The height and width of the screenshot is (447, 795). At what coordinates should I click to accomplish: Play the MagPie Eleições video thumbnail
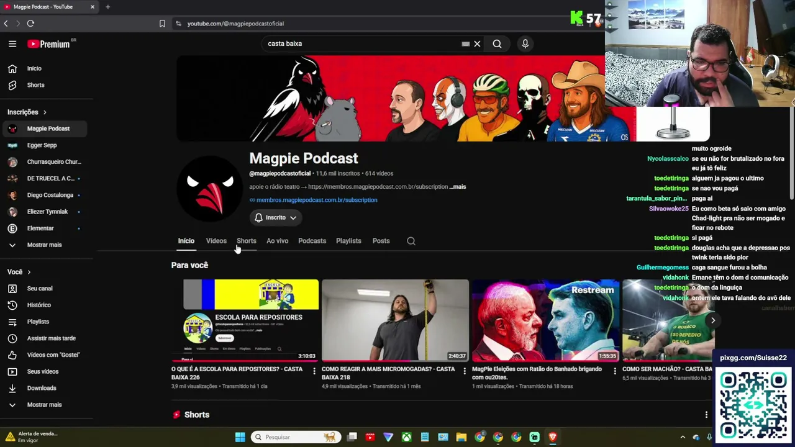click(545, 320)
